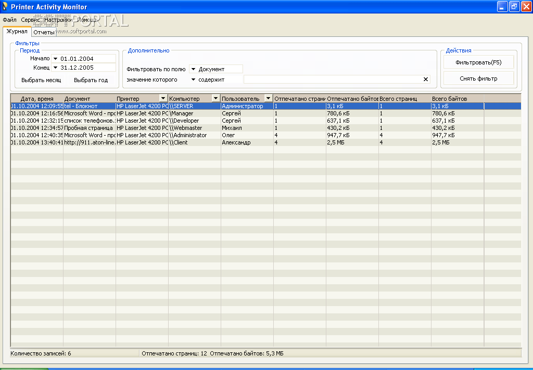Open the Сервис menu
This screenshot has width=533, height=370.
click(x=30, y=20)
